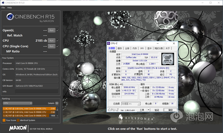Select ranking entry 2 with score 2140
This screenshot has height=133, width=223.
pos(29,112)
